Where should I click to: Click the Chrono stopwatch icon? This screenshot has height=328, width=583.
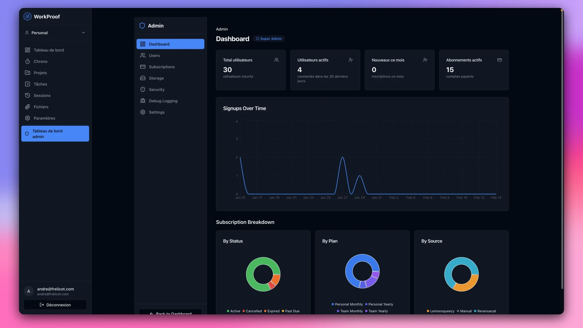point(28,61)
